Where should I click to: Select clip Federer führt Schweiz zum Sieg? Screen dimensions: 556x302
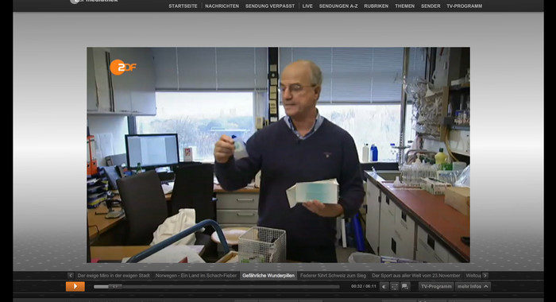tap(333, 276)
